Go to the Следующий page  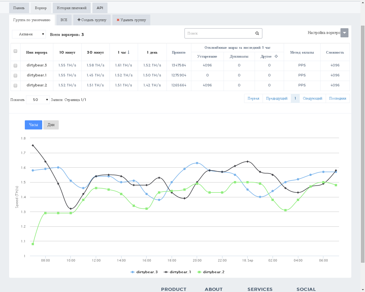(313, 98)
